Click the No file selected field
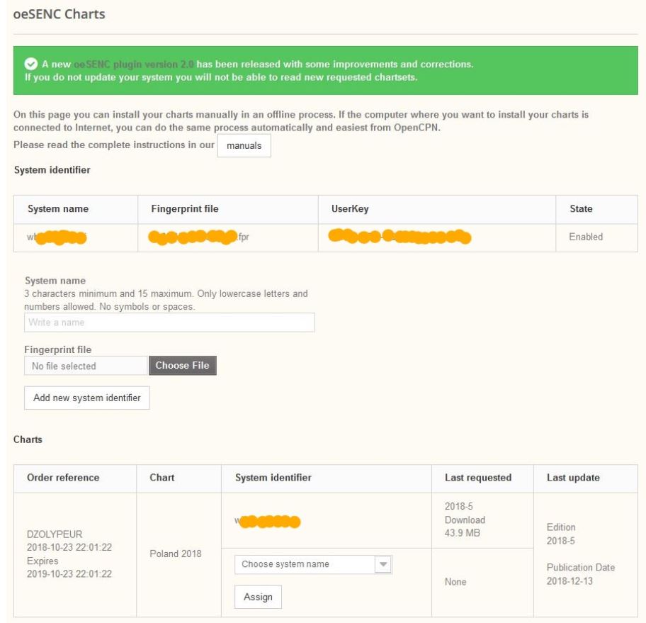 pos(86,366)
